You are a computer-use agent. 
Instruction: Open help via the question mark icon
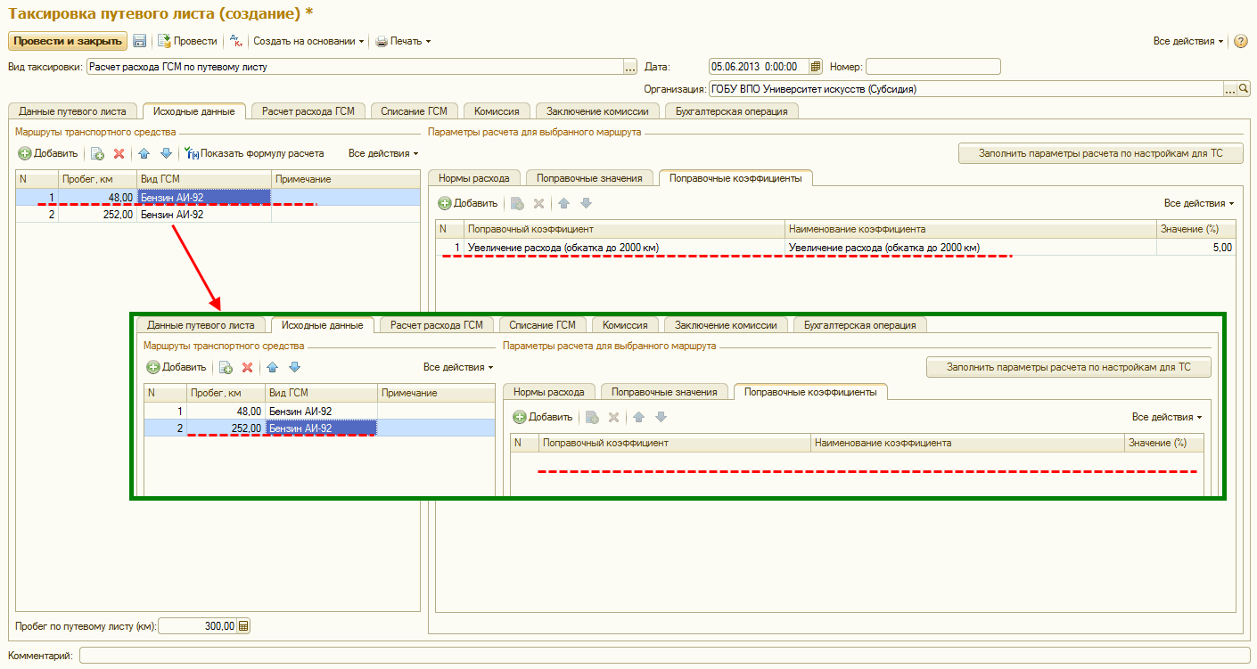click(1240, 41)
